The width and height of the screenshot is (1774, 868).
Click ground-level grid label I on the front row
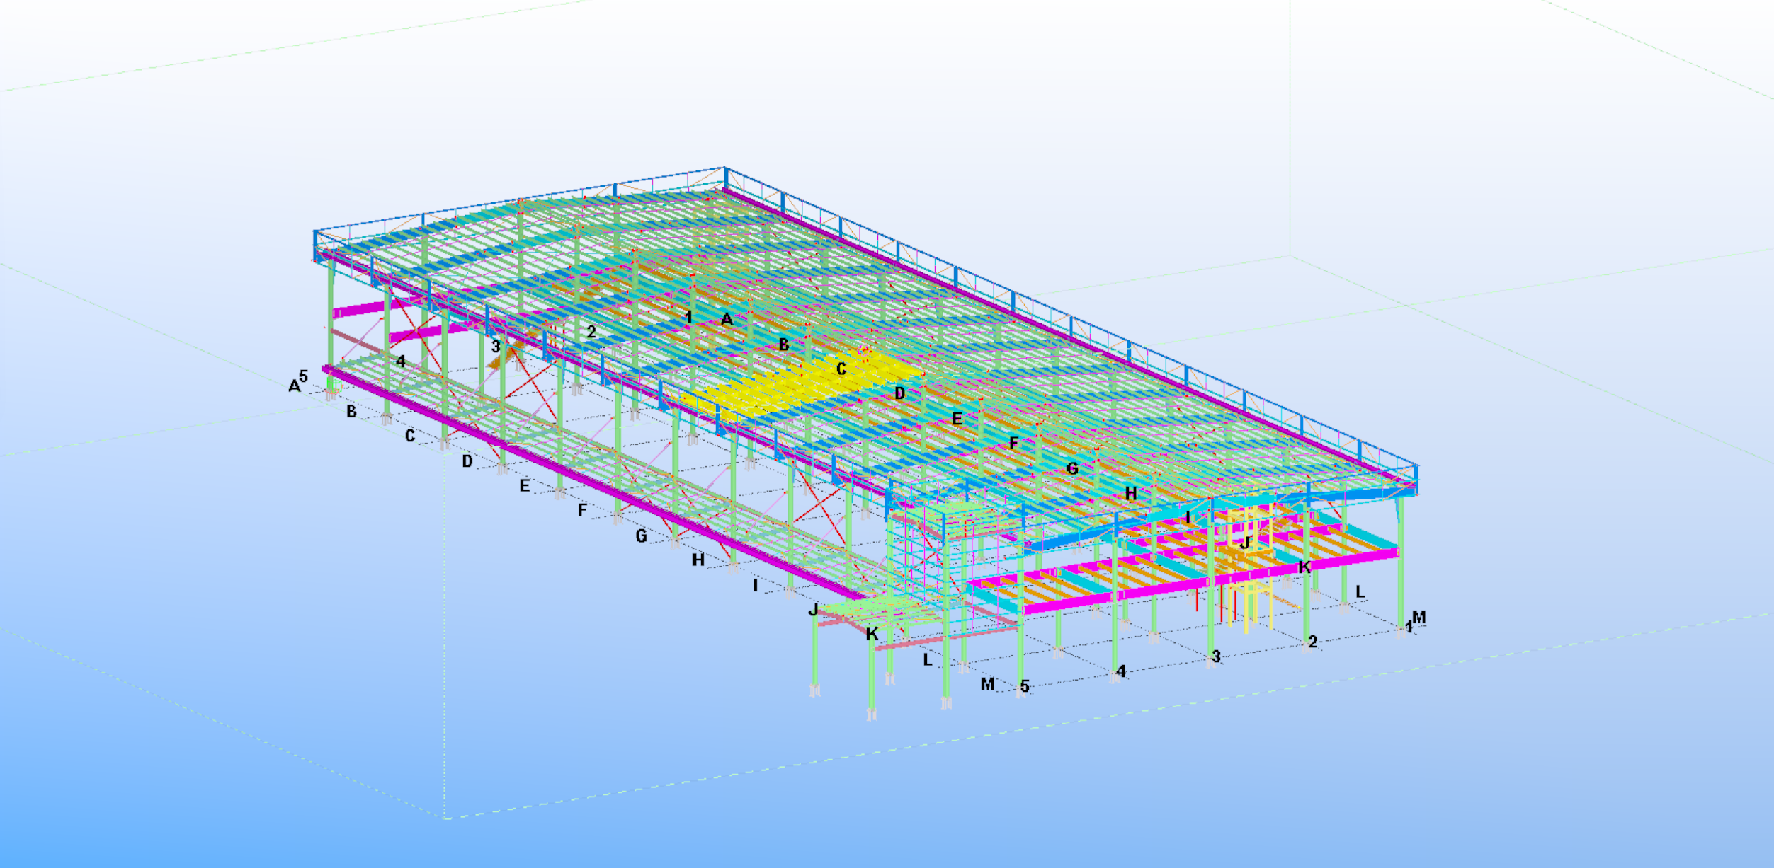tap(756, 586)
